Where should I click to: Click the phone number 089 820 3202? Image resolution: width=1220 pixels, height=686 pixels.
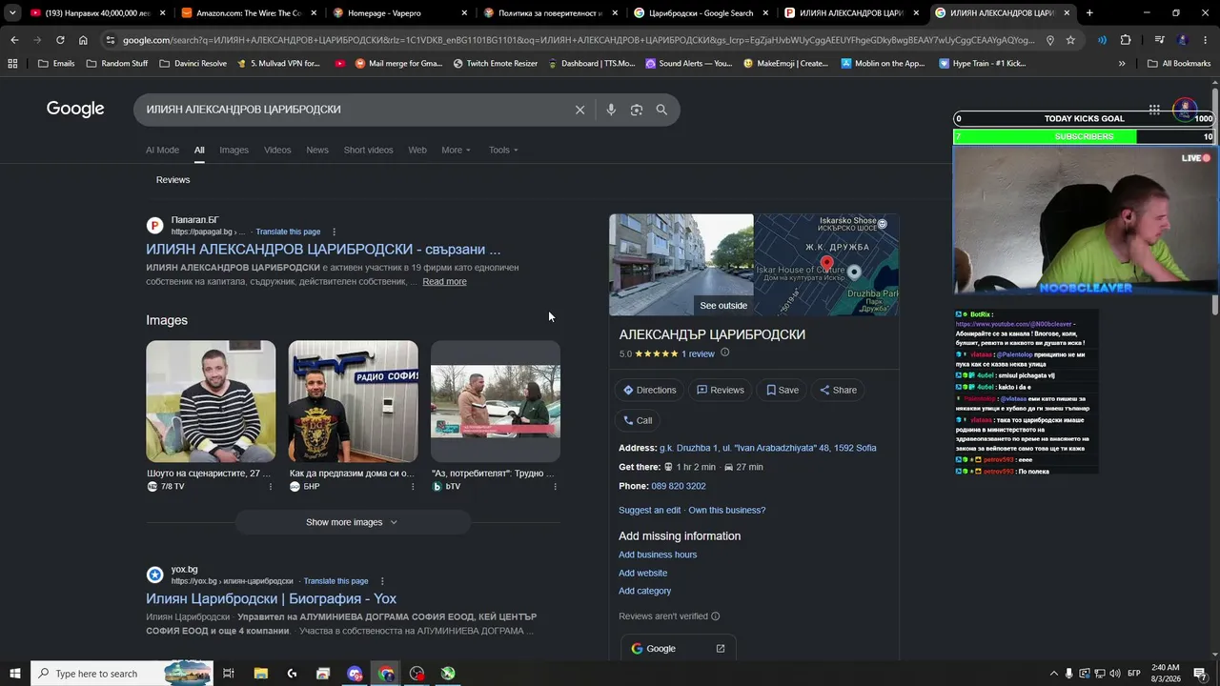coord(679,486)
